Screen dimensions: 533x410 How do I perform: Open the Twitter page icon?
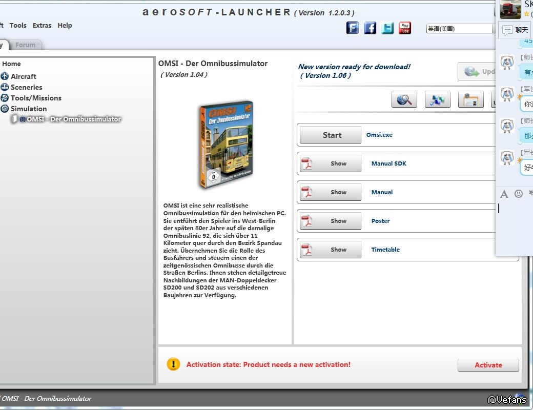point(387,28)
